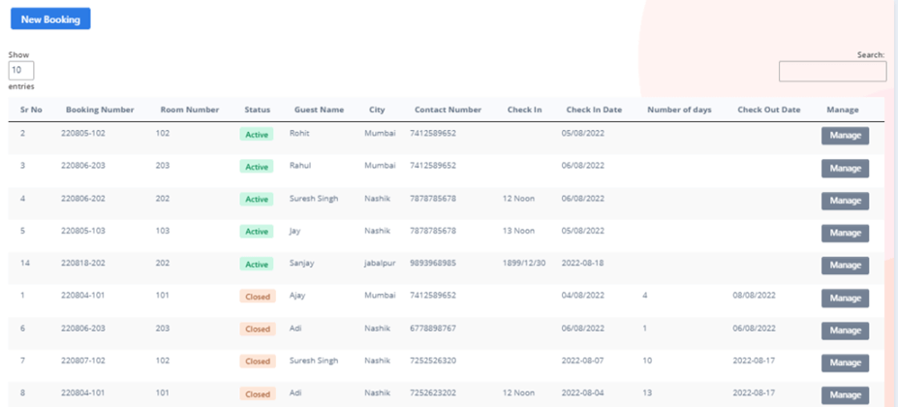The image size is (898, 407).
Task: Click Manage column header
Action: tap(843, 110)
